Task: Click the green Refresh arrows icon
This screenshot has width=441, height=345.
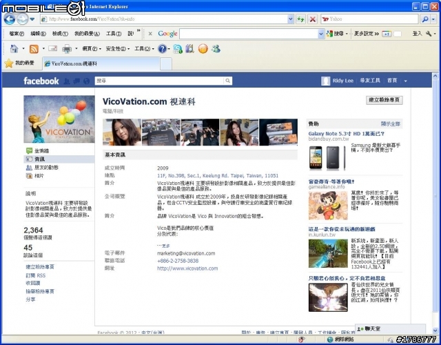Action: pos(300,19)
